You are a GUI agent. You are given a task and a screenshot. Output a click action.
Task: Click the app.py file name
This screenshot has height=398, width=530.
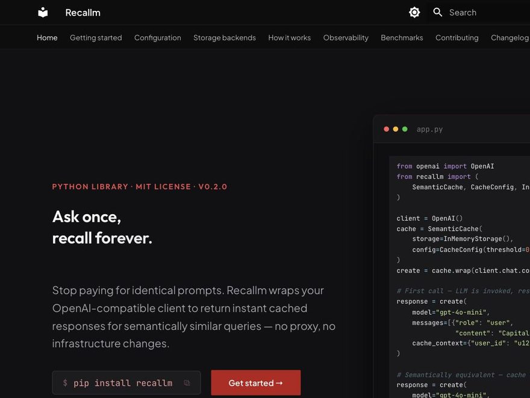coord(429,129)
